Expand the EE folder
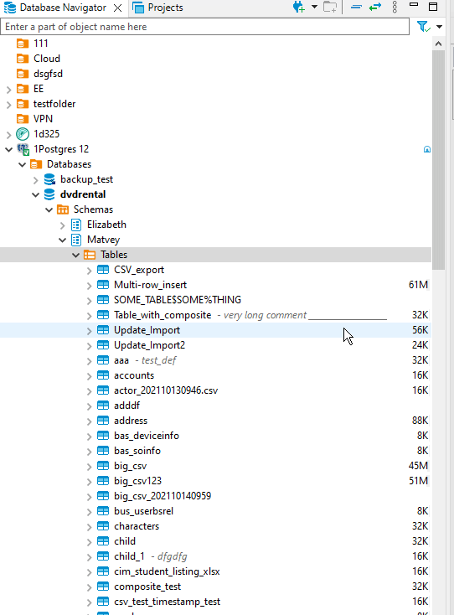 [8, 90]
